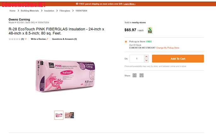216x137 pixels.
Task: Click the Eco Options badge icon
Action: coord(150,30)
